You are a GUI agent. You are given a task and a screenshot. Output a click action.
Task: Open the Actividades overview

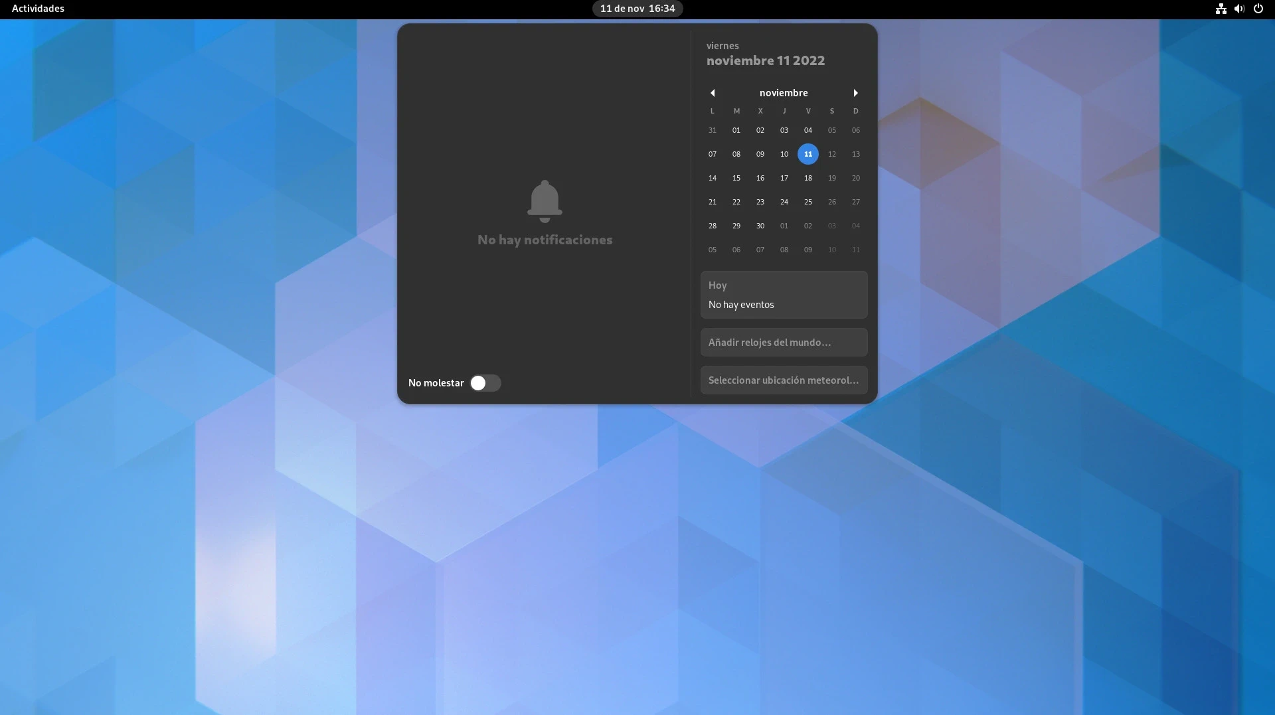pos(38,9)
